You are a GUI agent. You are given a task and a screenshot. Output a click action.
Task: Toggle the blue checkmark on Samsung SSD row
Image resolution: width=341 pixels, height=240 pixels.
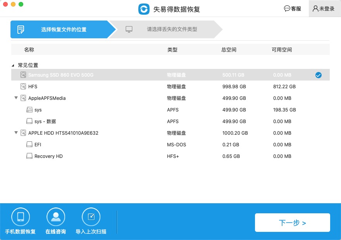[x=319, y=75]
